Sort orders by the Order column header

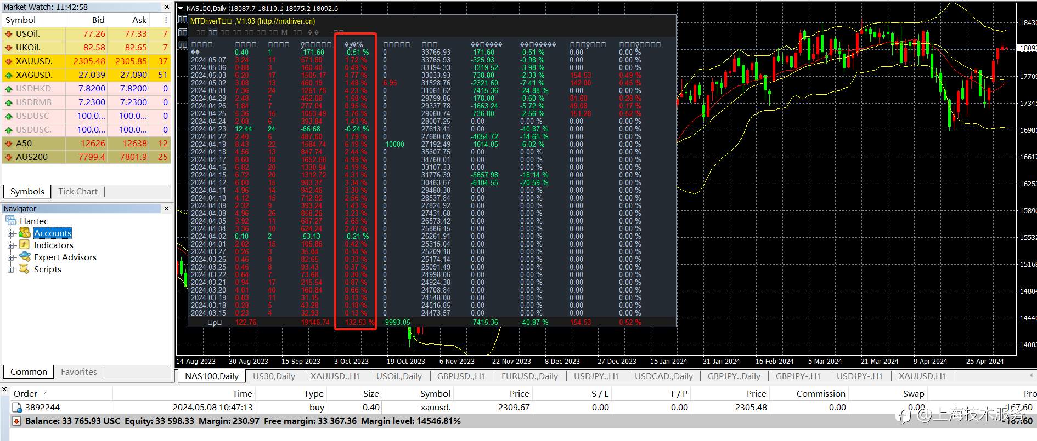(x=61, y=393)
